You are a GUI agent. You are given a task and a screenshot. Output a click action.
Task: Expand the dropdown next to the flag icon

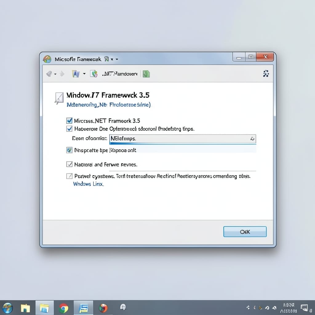click(x=84, y=74)
